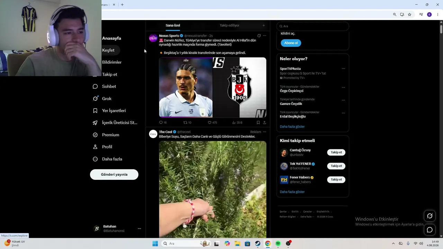The width and height of the screenshot is (443, 249).
Task: Share the Nexus Sports post
Action: pos(264,122)
